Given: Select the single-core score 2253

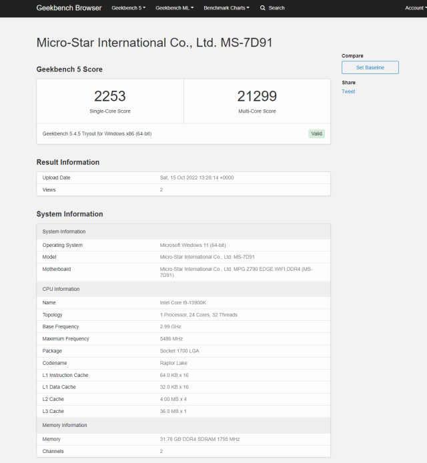Looking at the screenshot, I should tap(110, 96).
